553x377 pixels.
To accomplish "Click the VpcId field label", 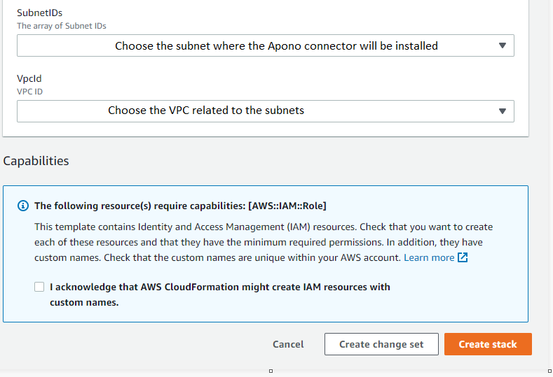I will pos(29,79).
